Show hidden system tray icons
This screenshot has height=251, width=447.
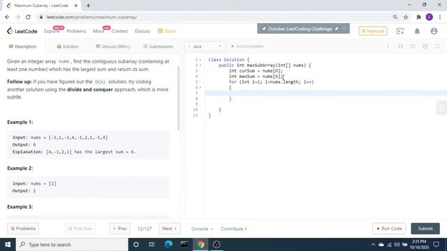[373, 245]
